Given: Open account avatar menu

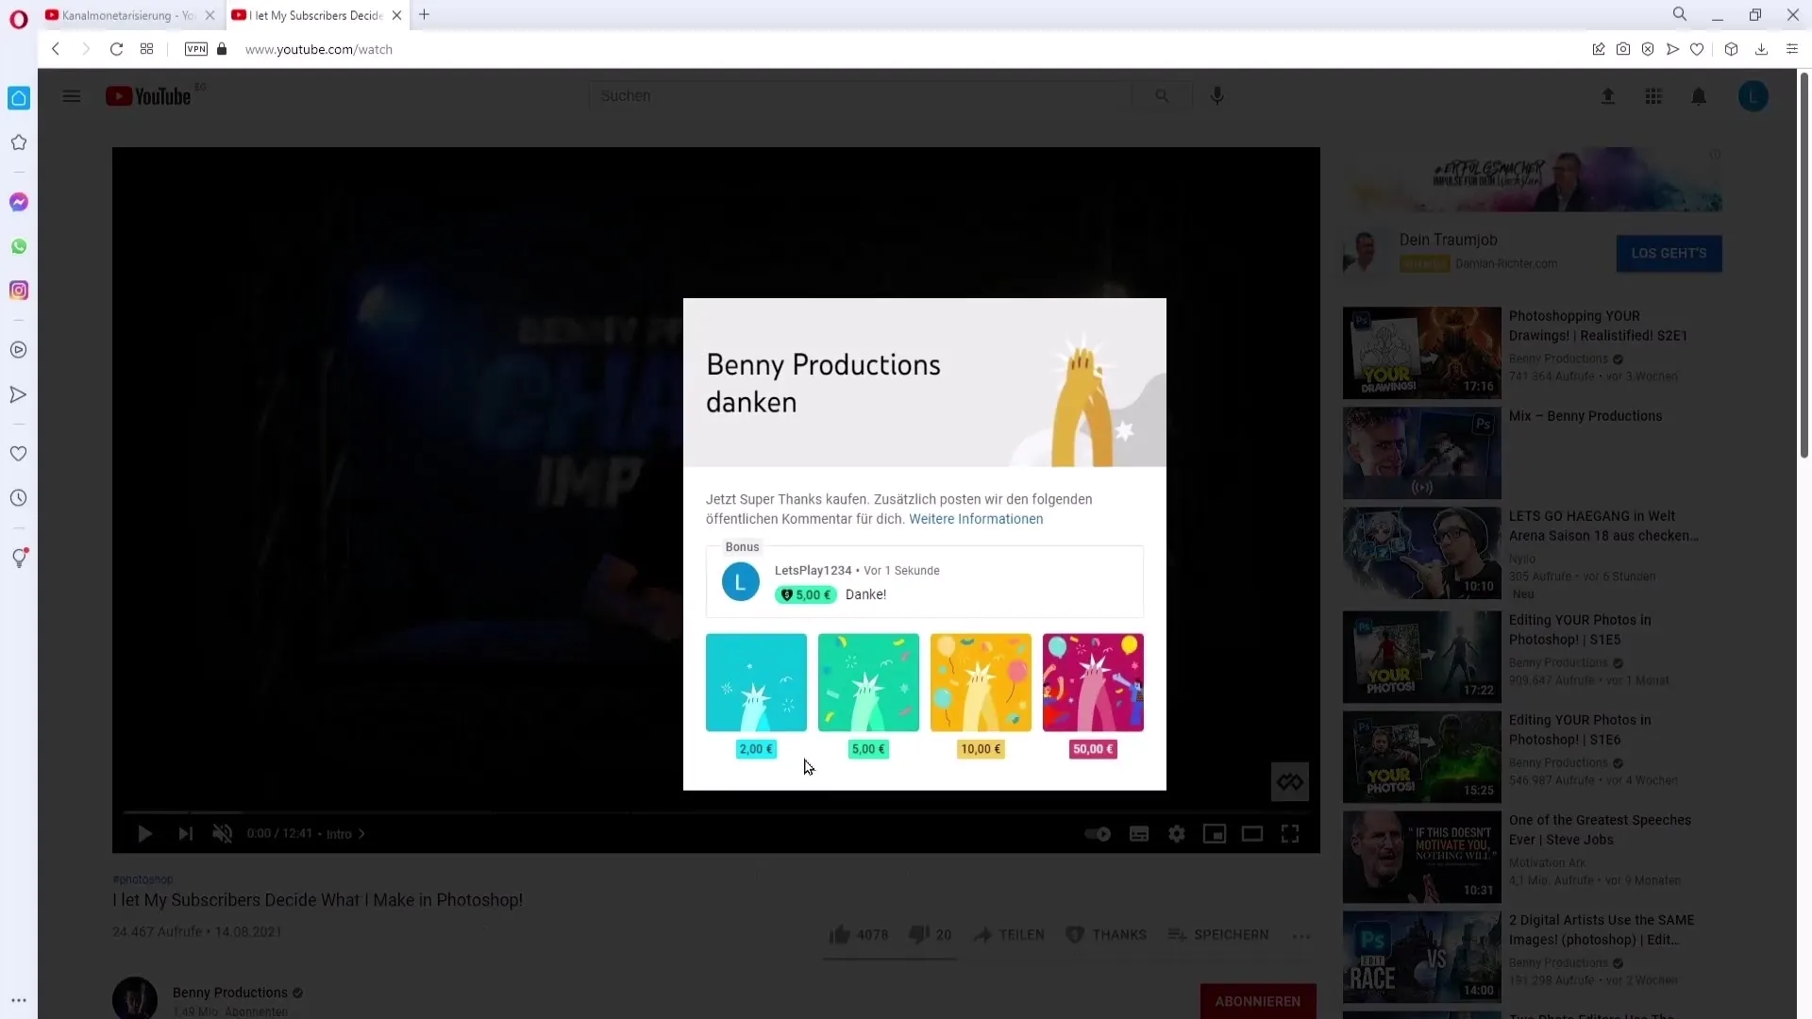Looking at the screenshot, I should (1753, 96).
